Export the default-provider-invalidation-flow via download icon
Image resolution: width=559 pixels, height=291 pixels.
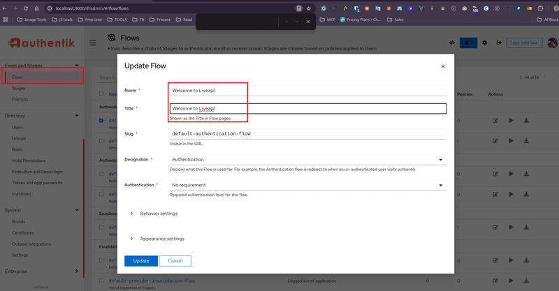[526, 281]
